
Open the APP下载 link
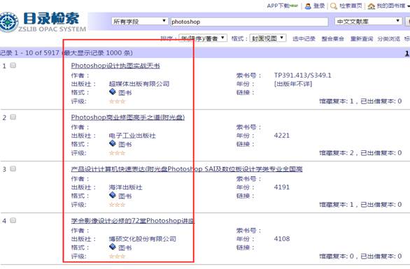click(x=283, y=6)
